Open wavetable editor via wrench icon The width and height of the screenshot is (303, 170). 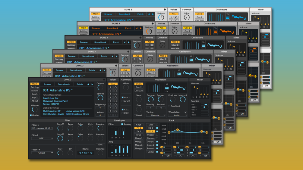186,112
